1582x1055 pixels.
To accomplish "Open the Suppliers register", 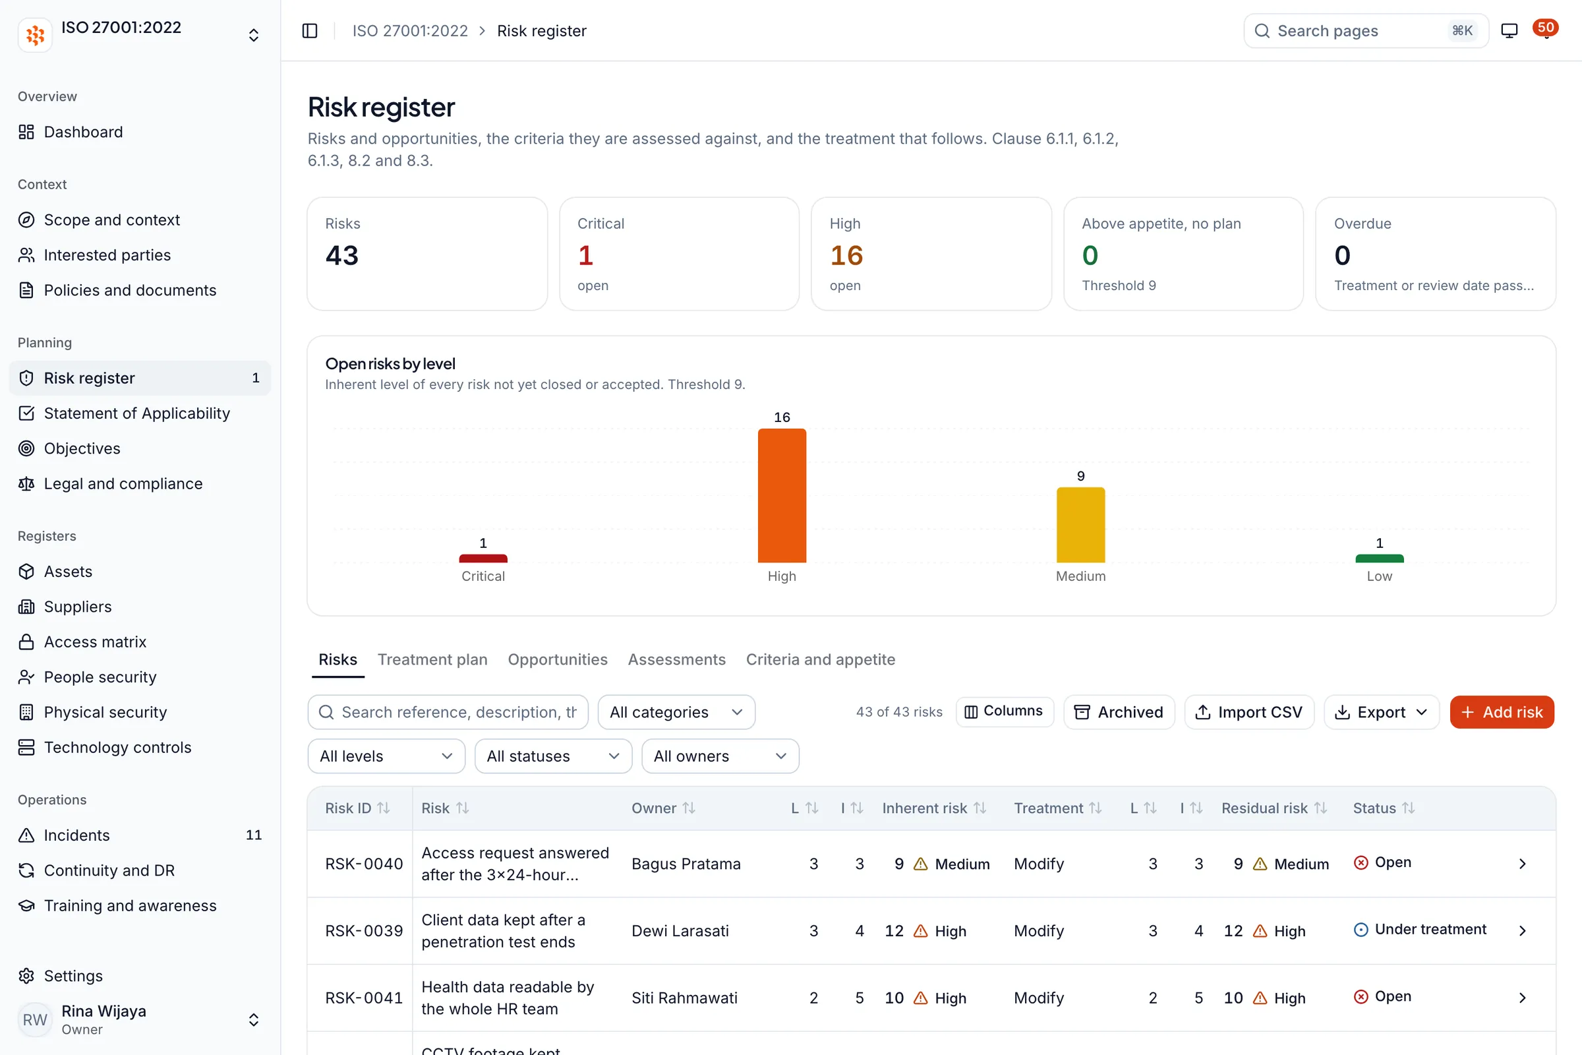I will (x=140, y=607).
